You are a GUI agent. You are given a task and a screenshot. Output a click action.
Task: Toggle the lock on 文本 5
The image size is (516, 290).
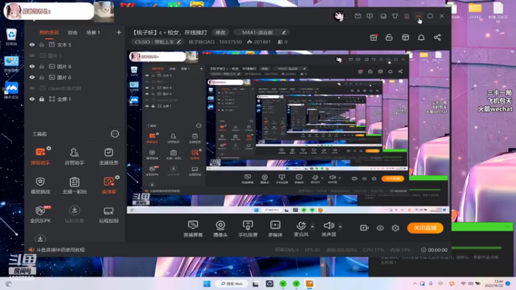tap(41, 44)
